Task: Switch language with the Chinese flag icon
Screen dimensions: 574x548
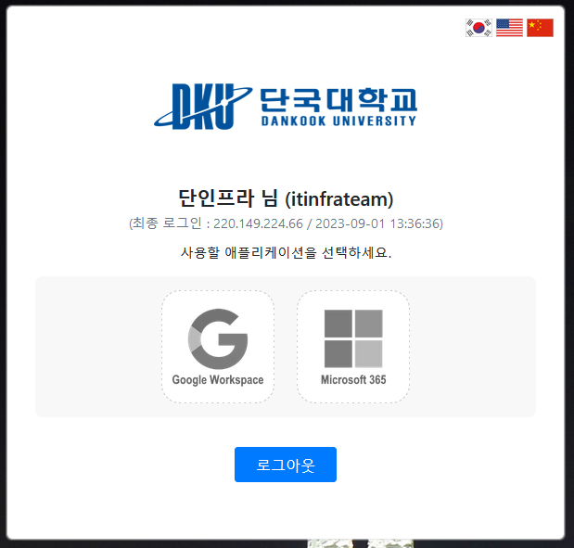Action: (x=540, y=28)
